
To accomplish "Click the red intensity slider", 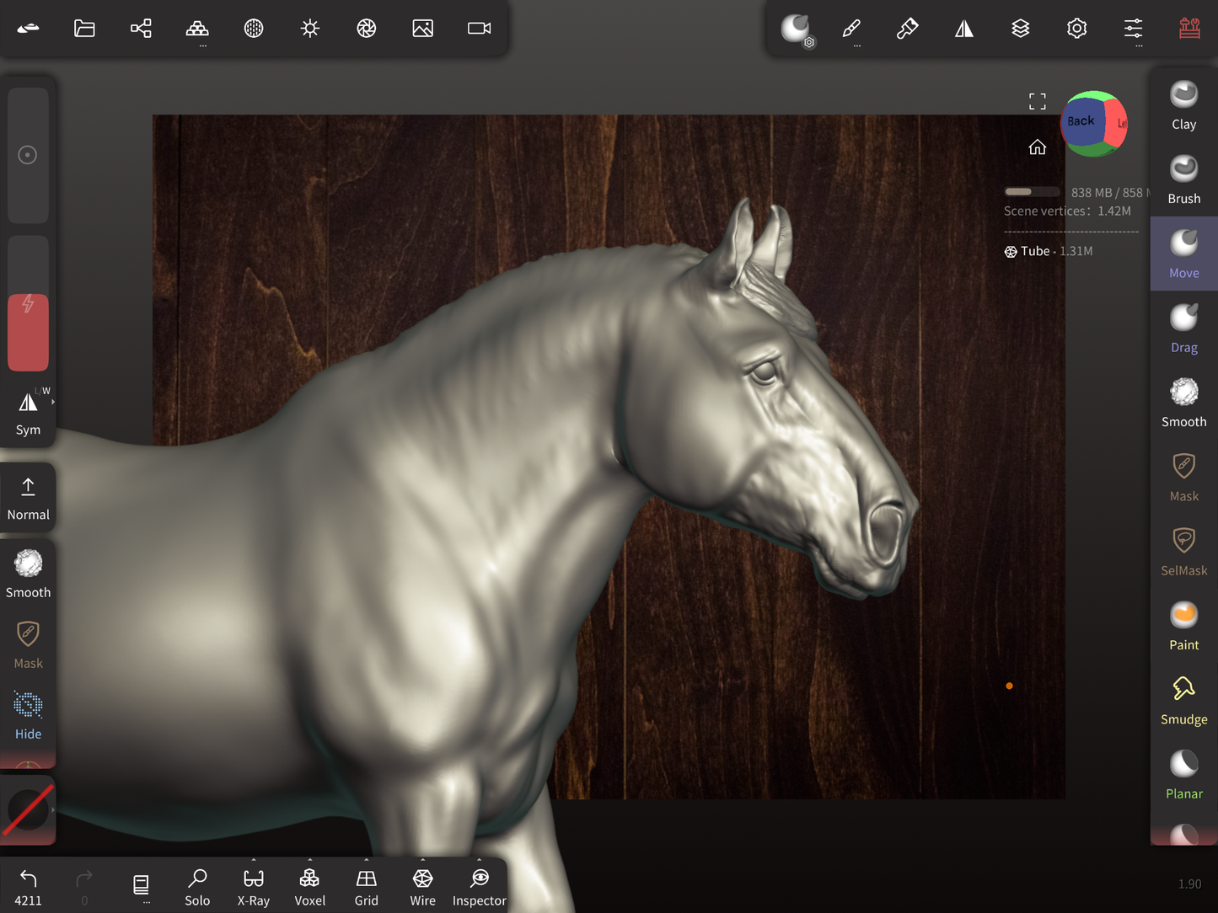I will [x=28, y=332].
